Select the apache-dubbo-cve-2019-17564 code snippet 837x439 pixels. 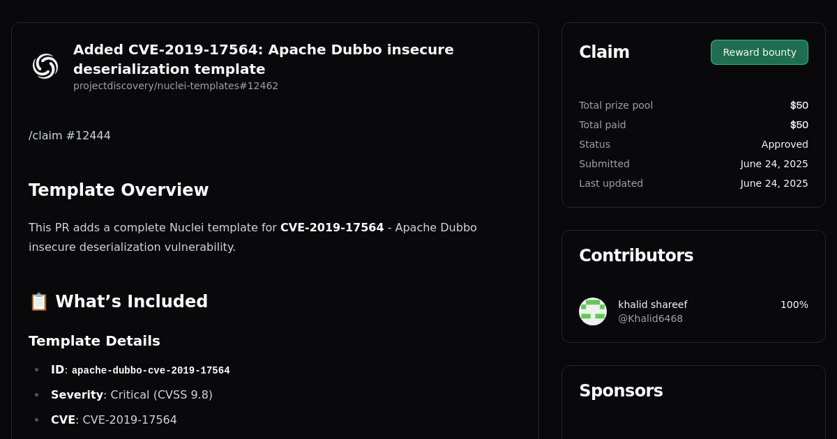151,370
